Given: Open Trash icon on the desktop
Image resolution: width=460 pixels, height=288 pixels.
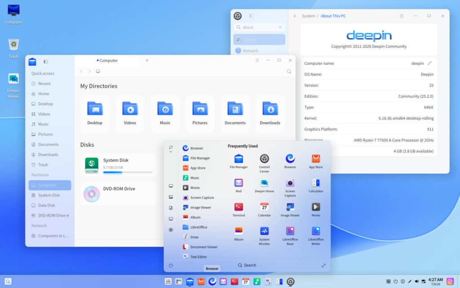Looking at the screenshot, I should tap(13, 48).
